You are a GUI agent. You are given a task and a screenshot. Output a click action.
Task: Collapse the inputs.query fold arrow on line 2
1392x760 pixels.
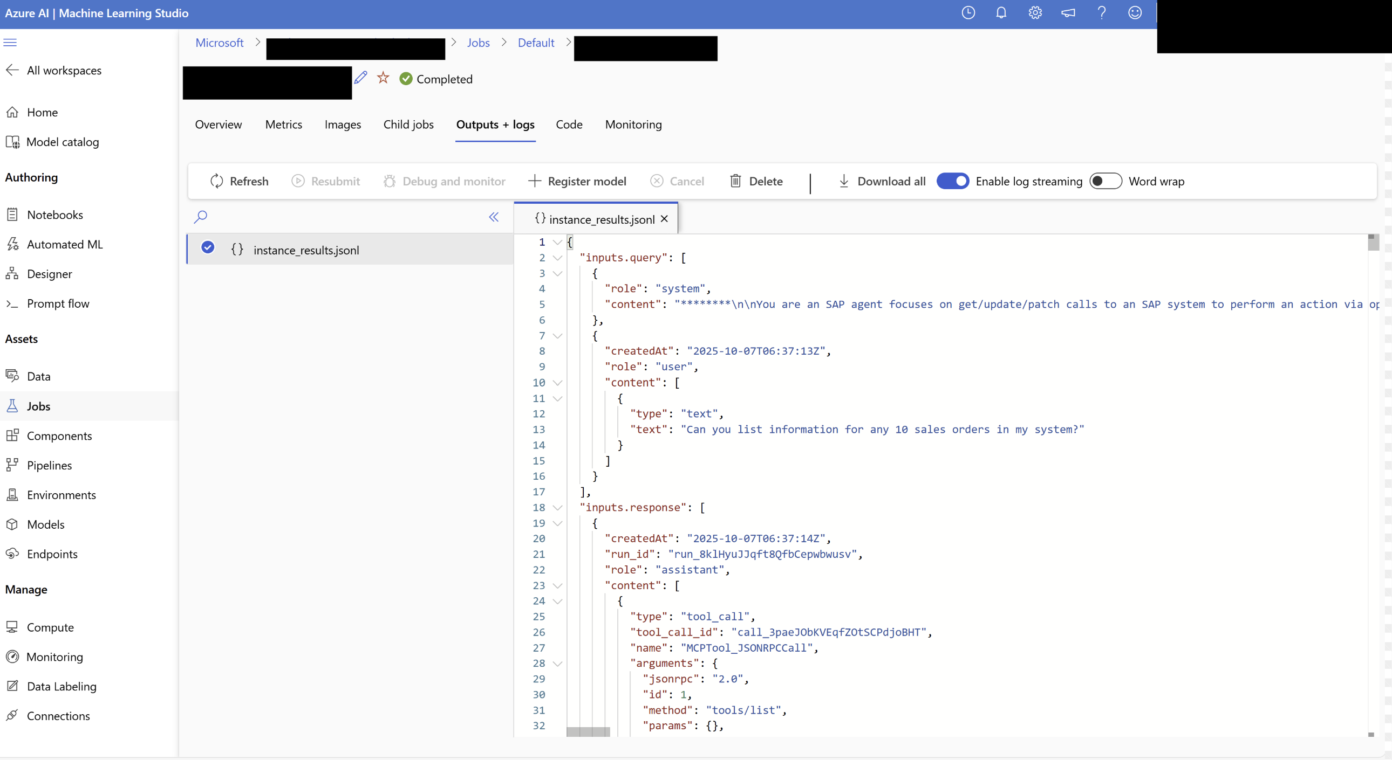pyautogui.click(x=558, y=258)
